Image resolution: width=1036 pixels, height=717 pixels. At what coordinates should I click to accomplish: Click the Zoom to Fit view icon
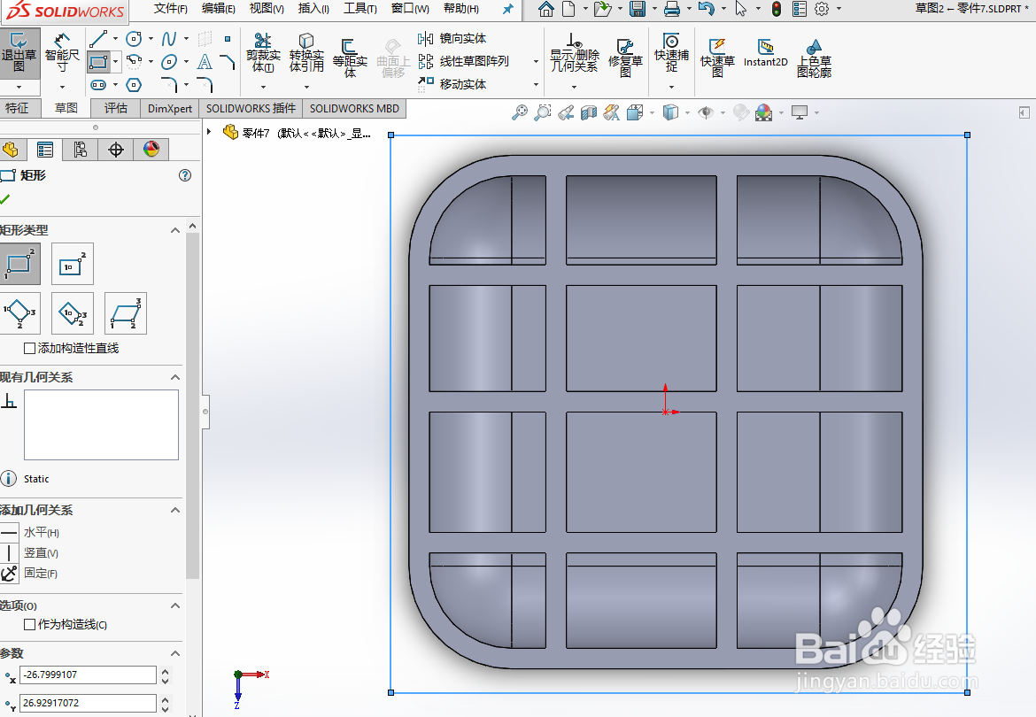pyautogui.click(x=521, y=112)
